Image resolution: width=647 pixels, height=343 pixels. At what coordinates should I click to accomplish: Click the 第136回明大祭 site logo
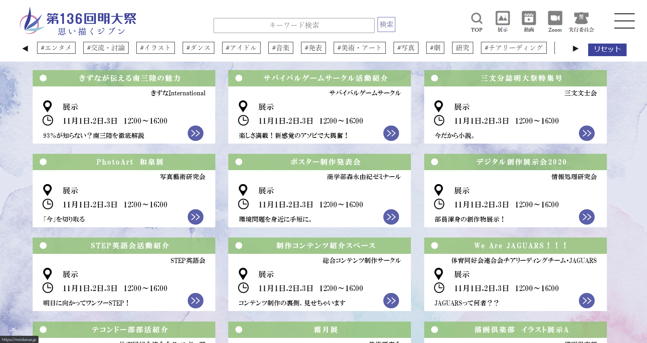click(x=79, y=21)
